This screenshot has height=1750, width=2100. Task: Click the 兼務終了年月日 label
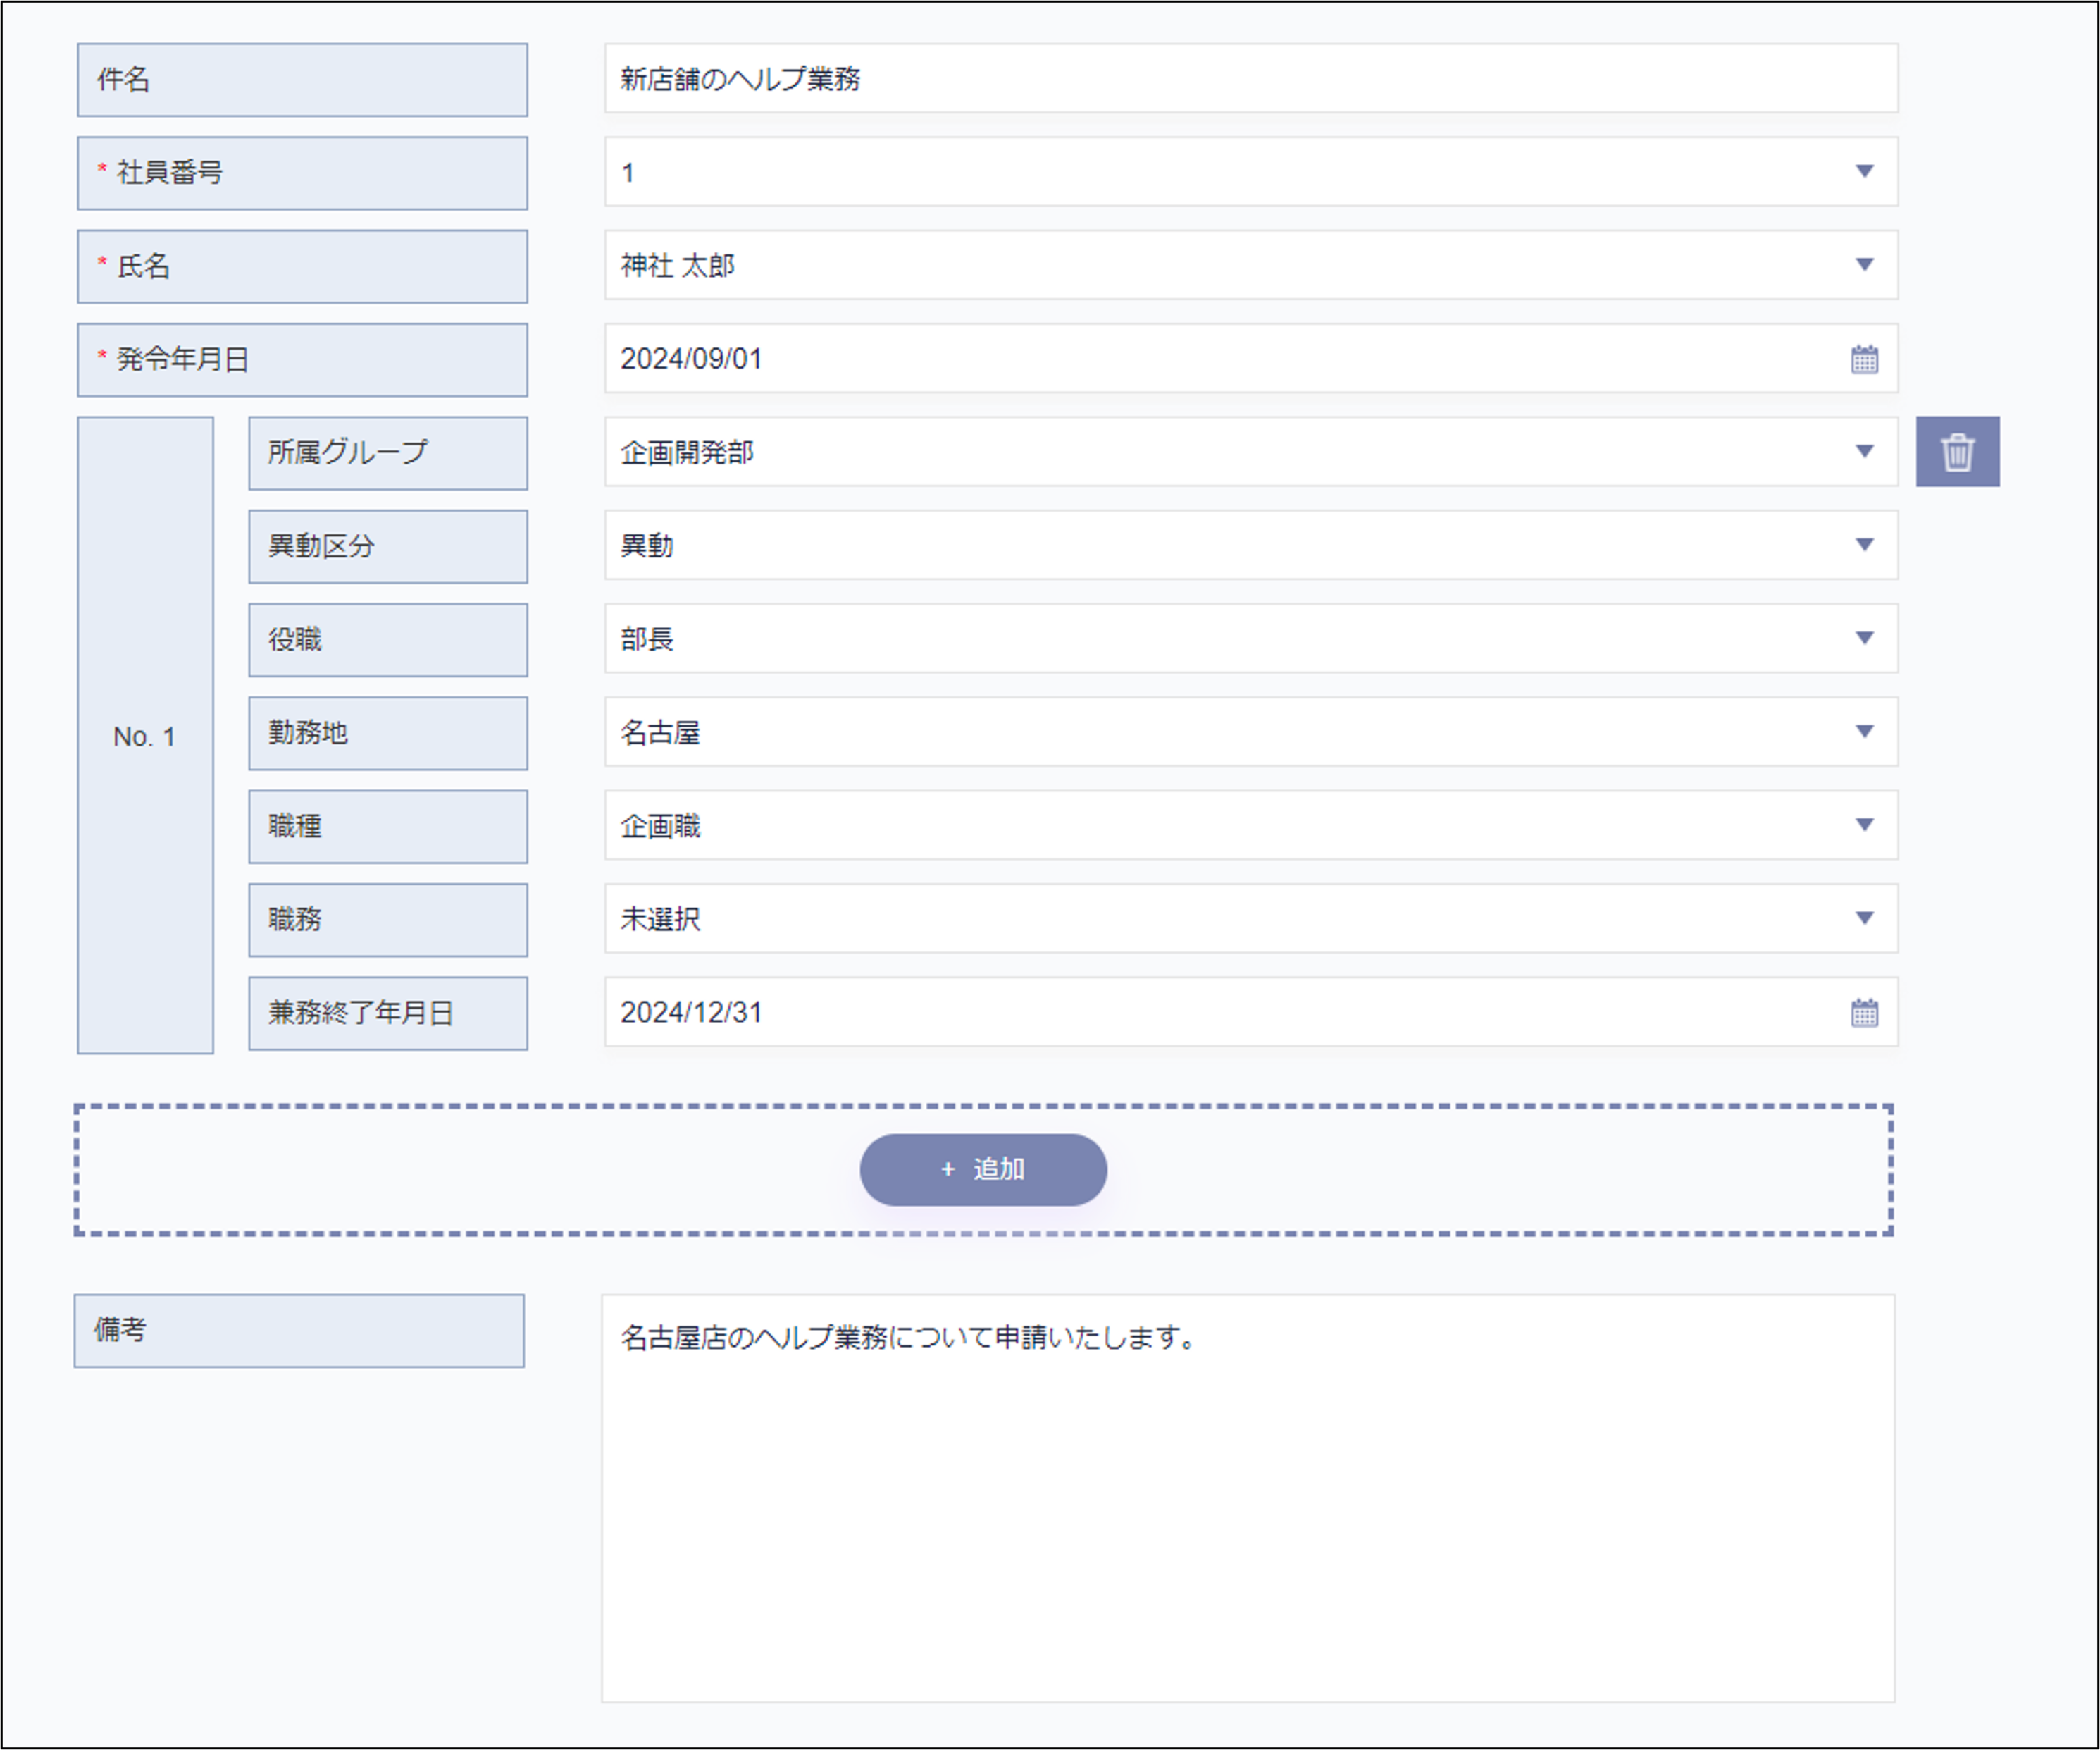click(x=388, y=1013)
